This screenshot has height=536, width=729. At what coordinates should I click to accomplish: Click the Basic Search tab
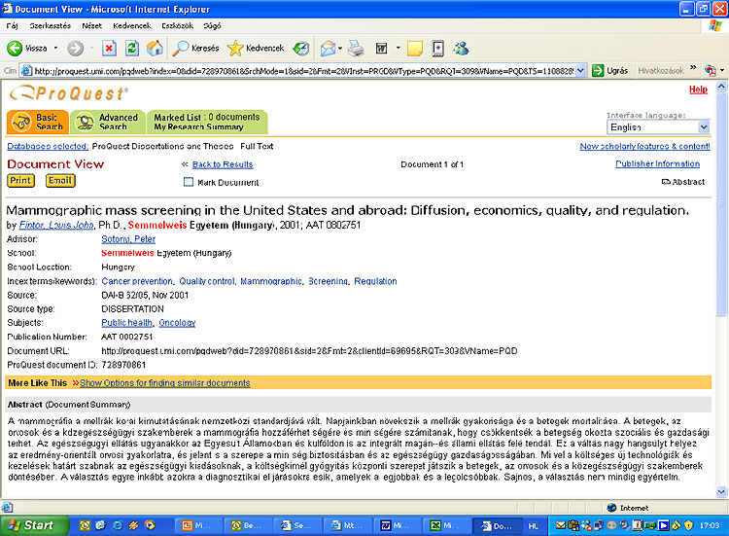(38, 122)
